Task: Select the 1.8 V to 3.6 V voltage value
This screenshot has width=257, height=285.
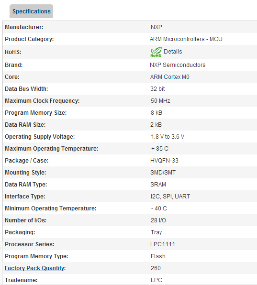Action: tap(168, 137)
